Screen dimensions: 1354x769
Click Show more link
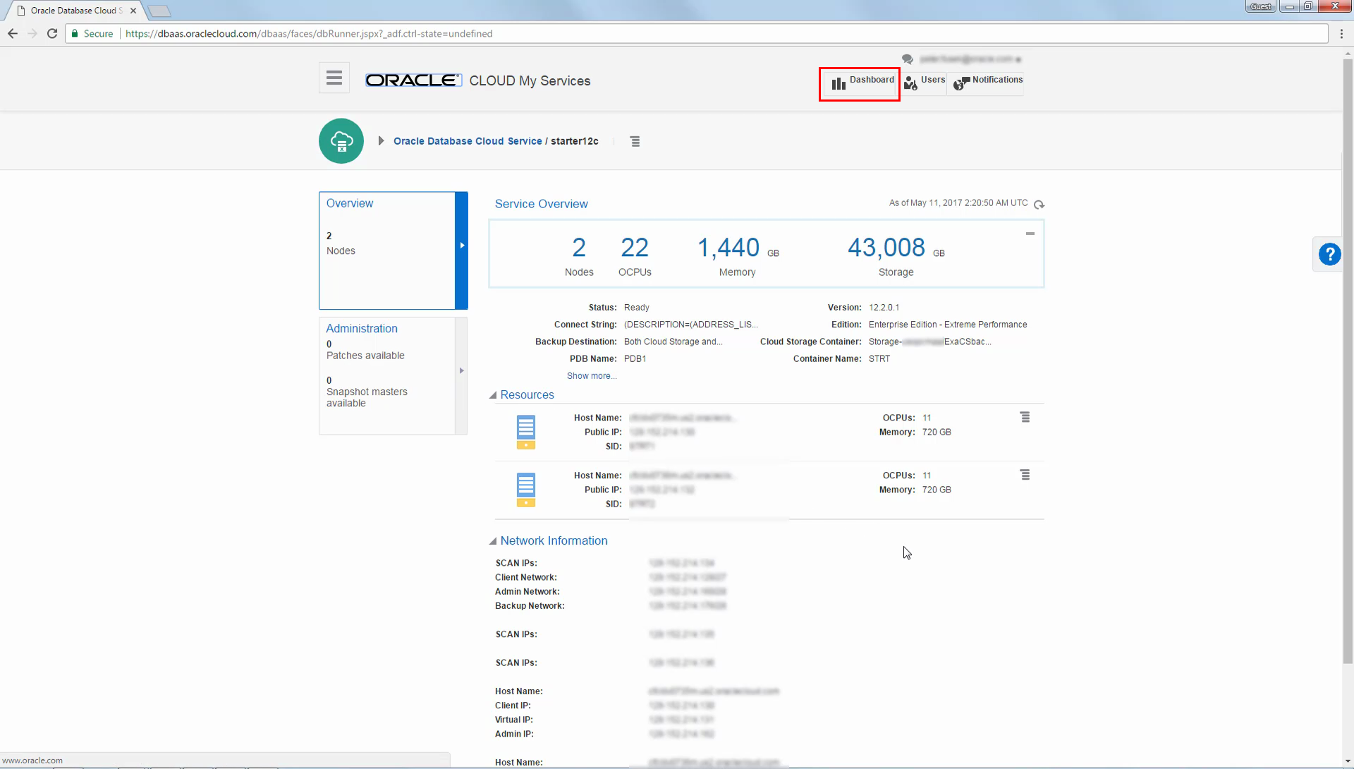(592, 376)
